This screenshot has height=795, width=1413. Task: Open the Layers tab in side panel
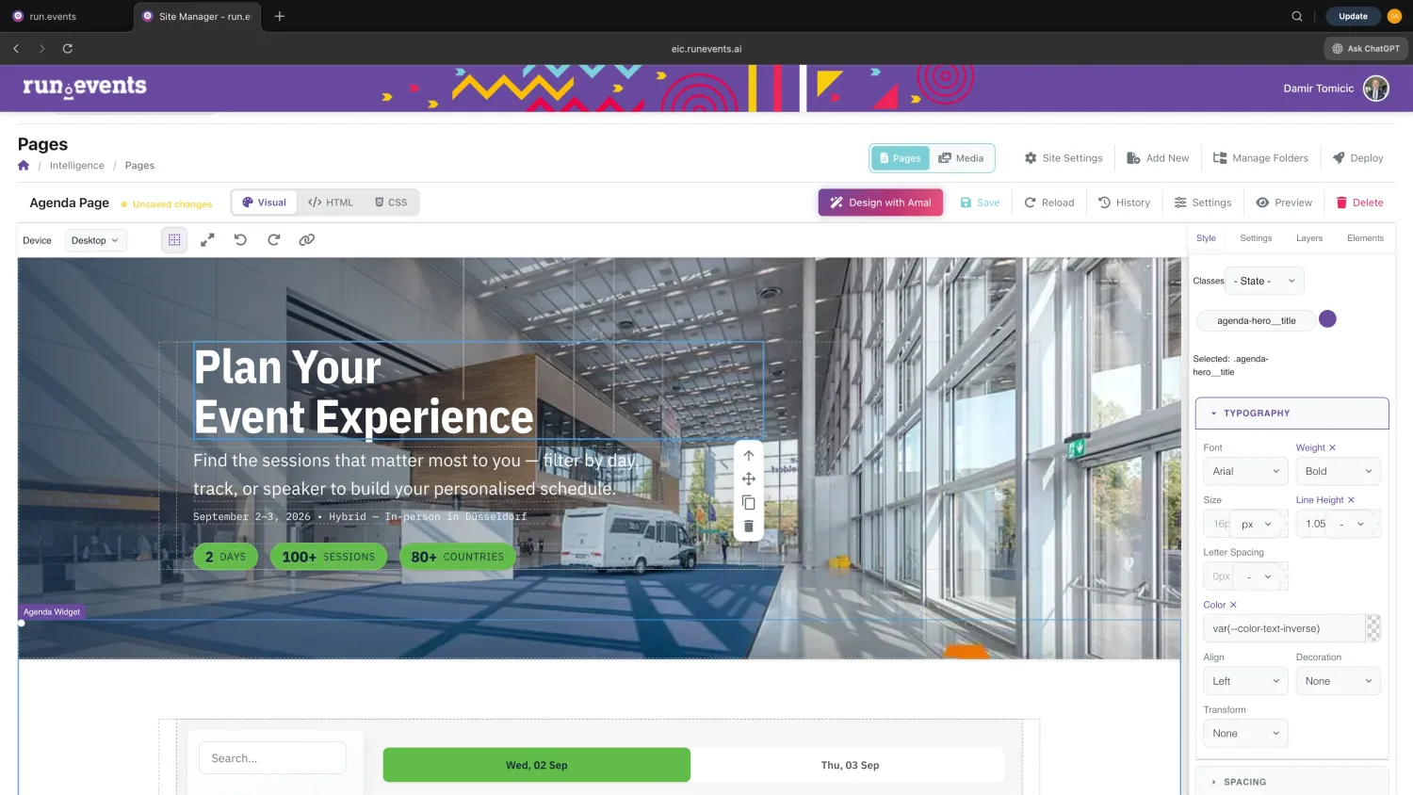(x=1309, y=238)
